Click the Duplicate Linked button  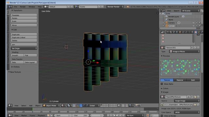click(x=24, y=38)
